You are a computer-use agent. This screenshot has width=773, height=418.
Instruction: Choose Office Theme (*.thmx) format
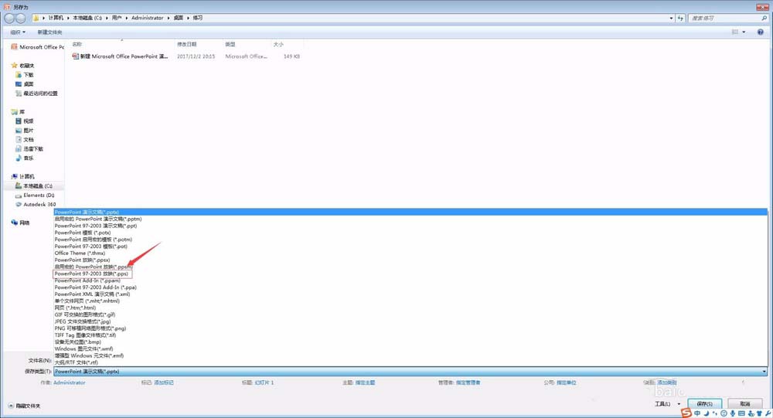pos(410,253)
